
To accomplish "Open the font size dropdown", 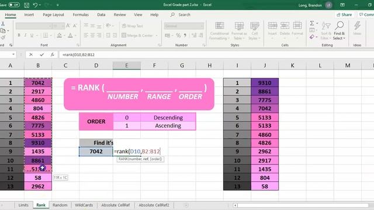I will tap(63, 26).
